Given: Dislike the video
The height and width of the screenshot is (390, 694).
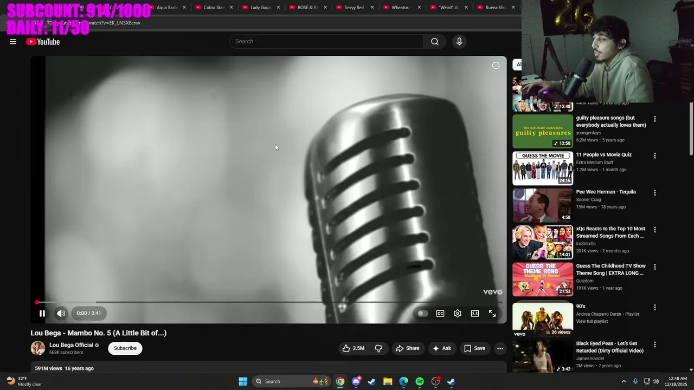Looking at the screenshot, I should (x=378, y=348).
